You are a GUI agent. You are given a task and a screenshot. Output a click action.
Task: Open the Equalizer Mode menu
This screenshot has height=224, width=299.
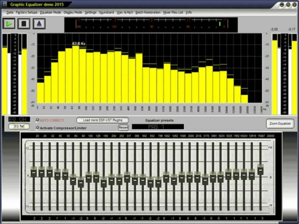(51, 12)
